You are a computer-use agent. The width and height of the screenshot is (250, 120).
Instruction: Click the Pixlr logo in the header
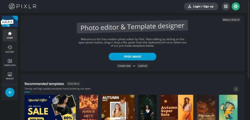[22, 6]
